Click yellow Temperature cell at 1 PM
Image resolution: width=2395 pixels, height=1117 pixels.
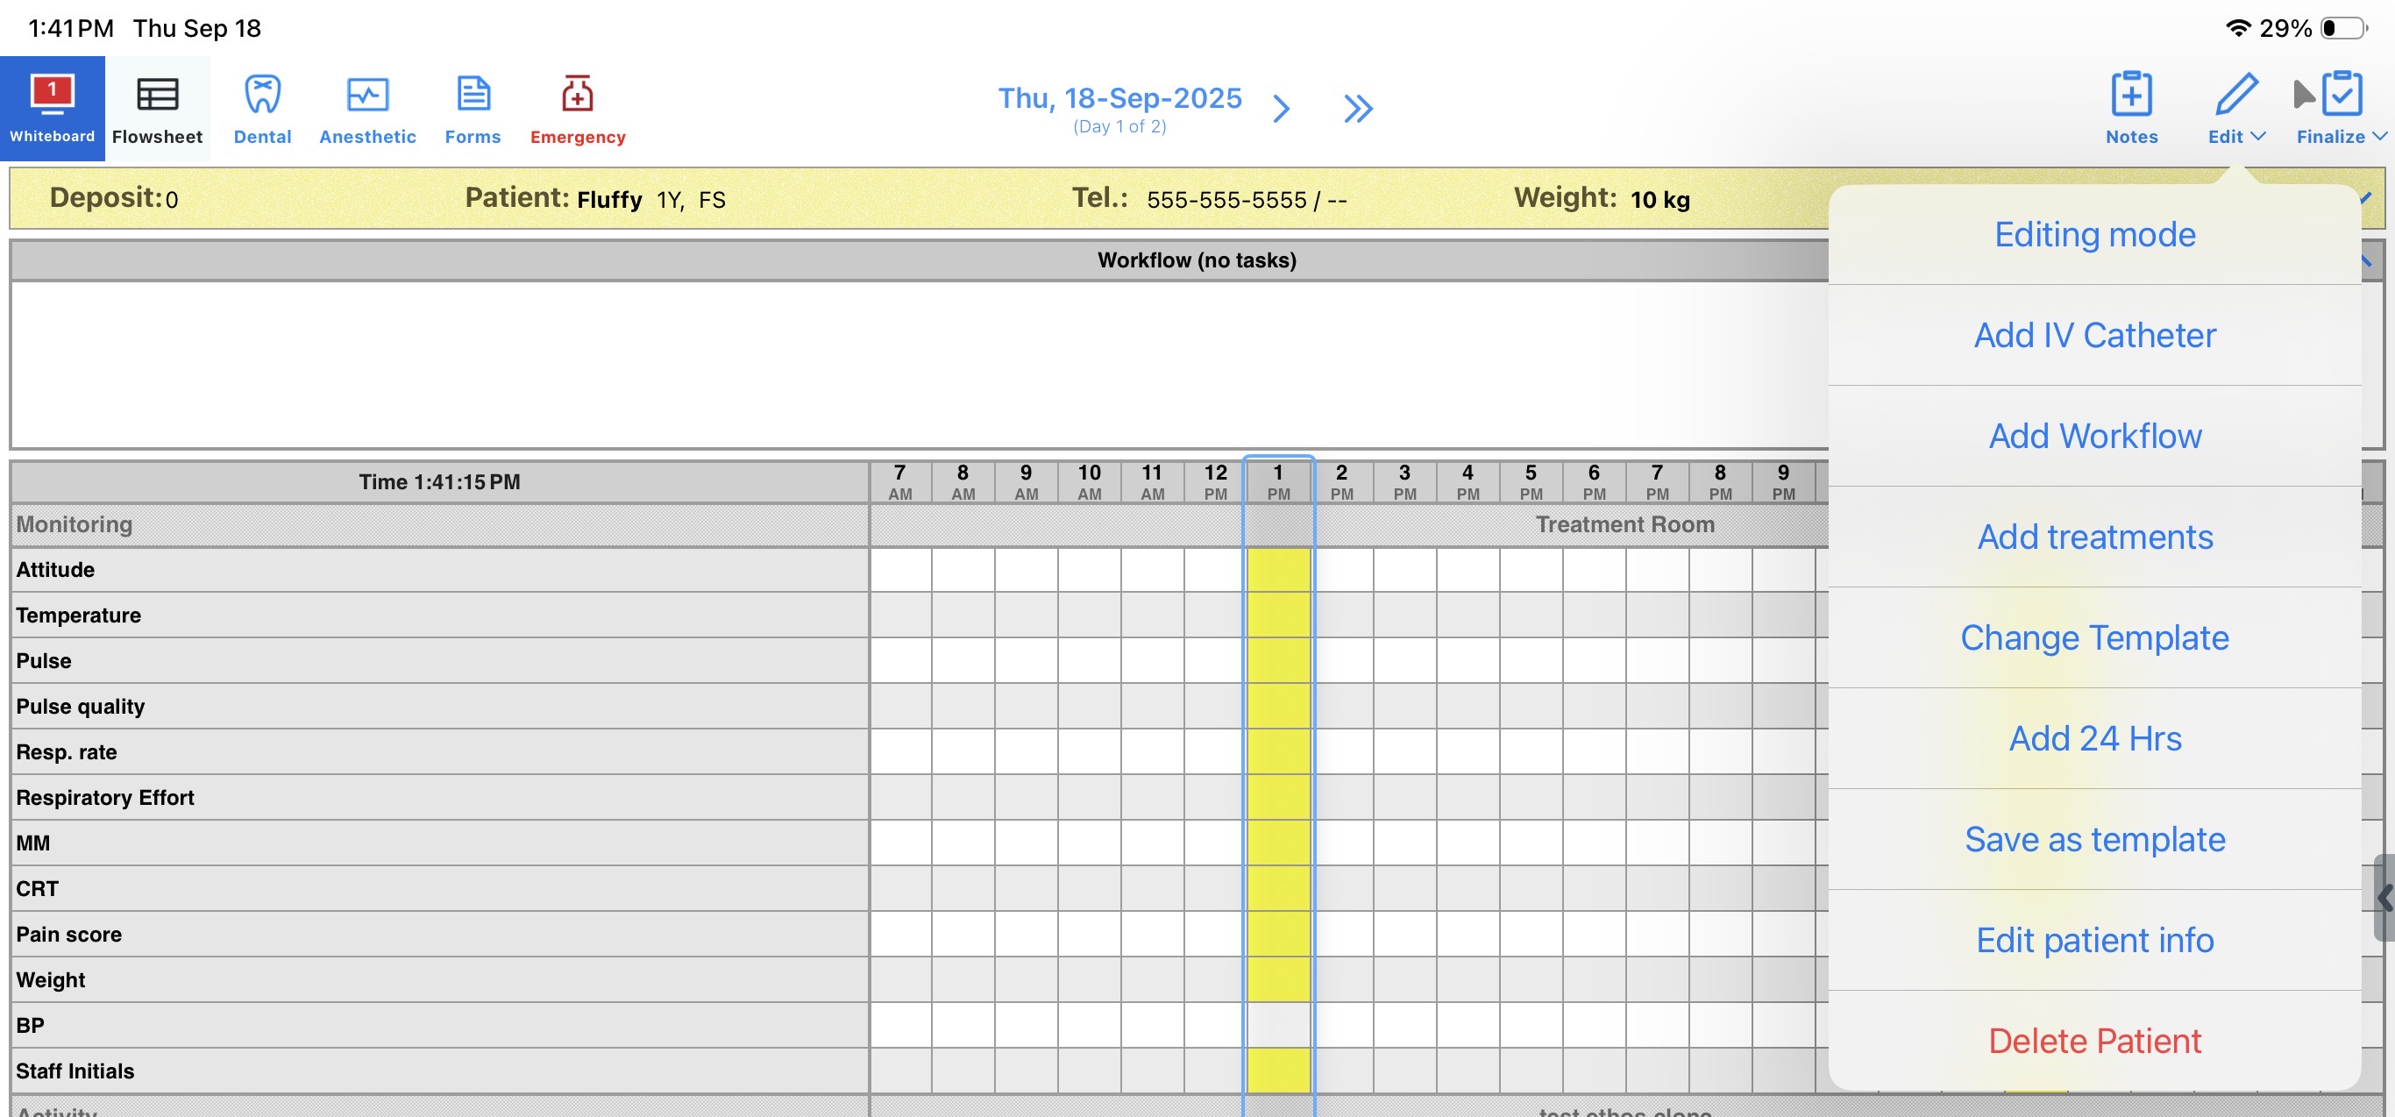tap(1278, 615)
